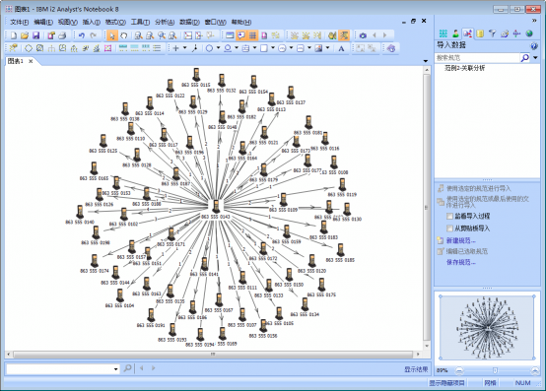Click the 保存规范... link
The height and width of the screenshot is (391, 546).
(460, 262)
